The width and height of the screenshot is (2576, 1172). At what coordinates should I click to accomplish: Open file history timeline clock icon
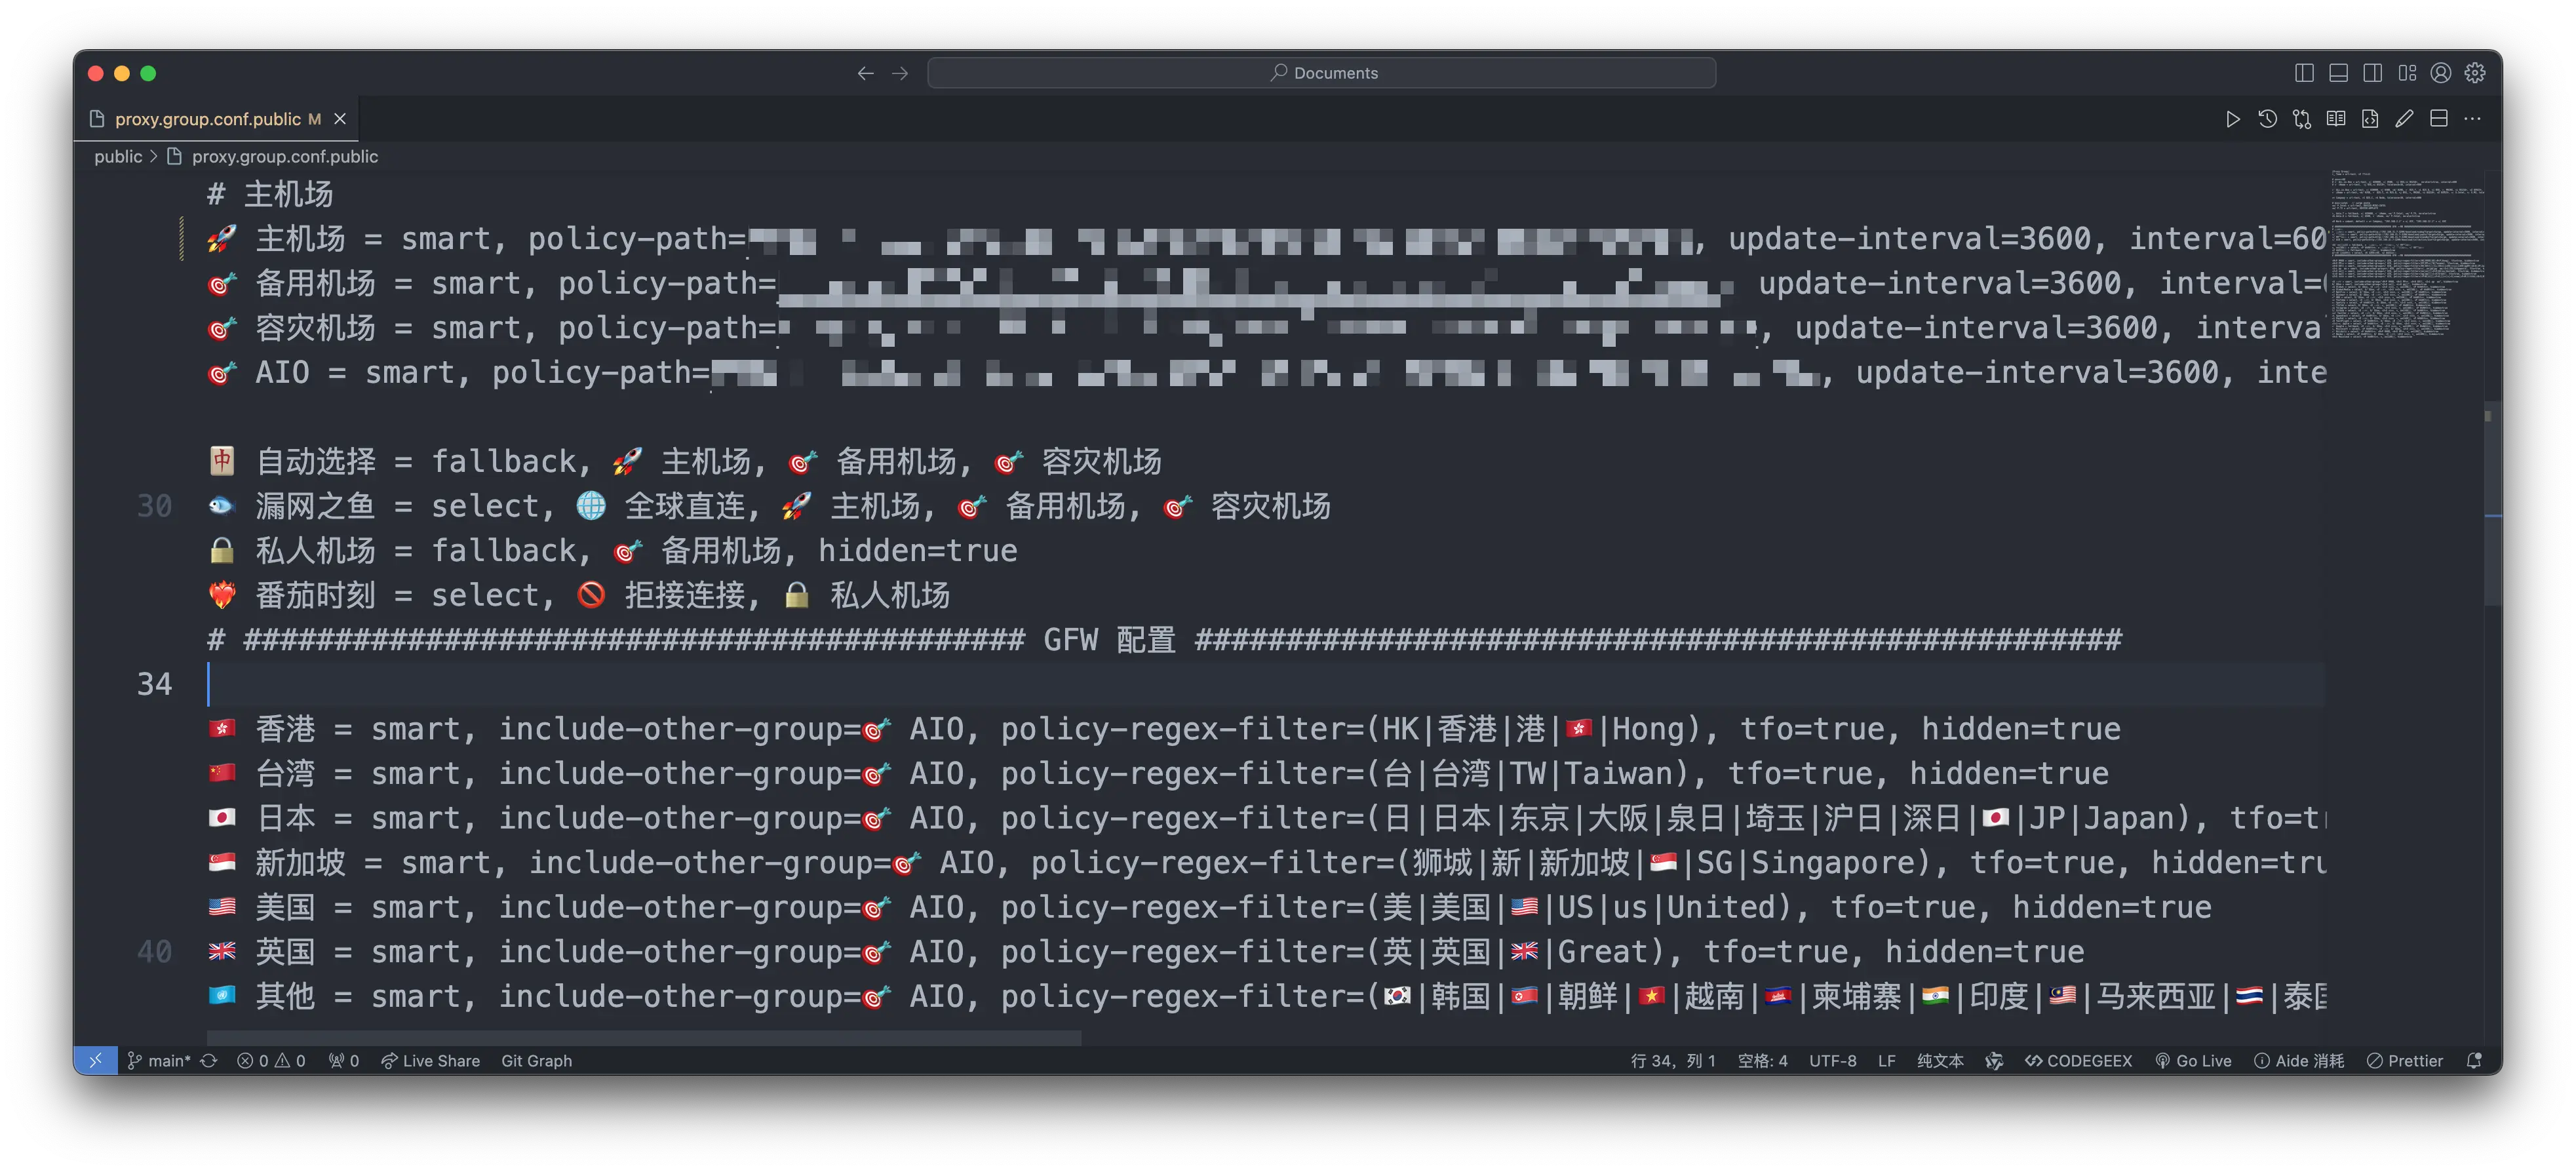(2267, 119)
